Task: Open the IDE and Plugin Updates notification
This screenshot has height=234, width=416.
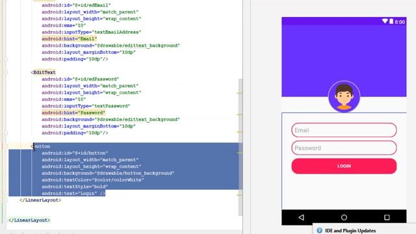Action: (350, 231)
